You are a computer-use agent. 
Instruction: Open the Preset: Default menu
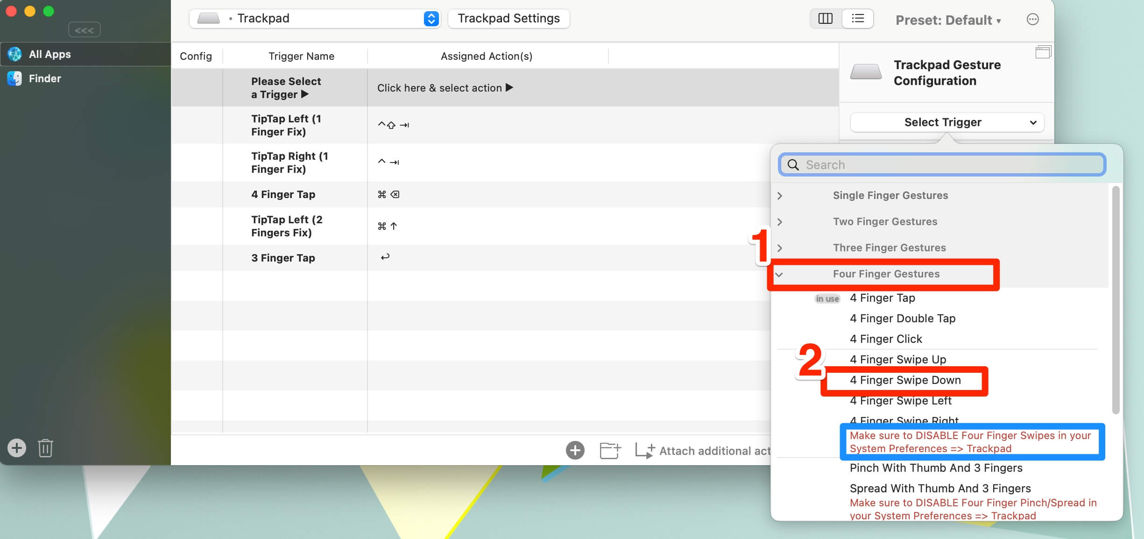coord(948,20)
